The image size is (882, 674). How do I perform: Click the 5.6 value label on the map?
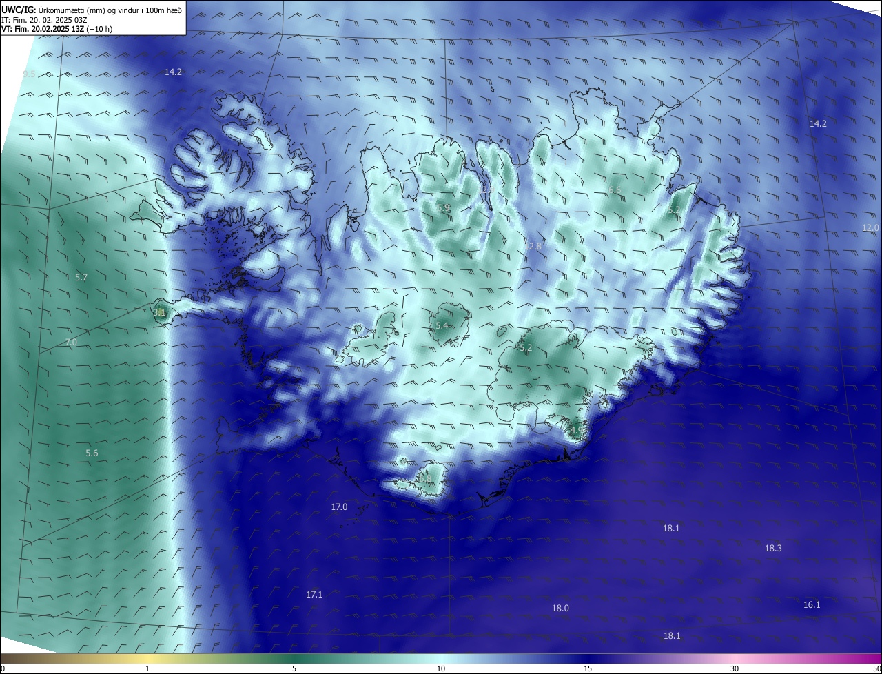[x=92, y=453]
